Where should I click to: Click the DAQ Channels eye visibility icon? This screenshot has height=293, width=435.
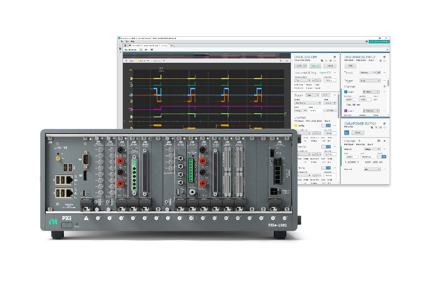coord(385,87)
